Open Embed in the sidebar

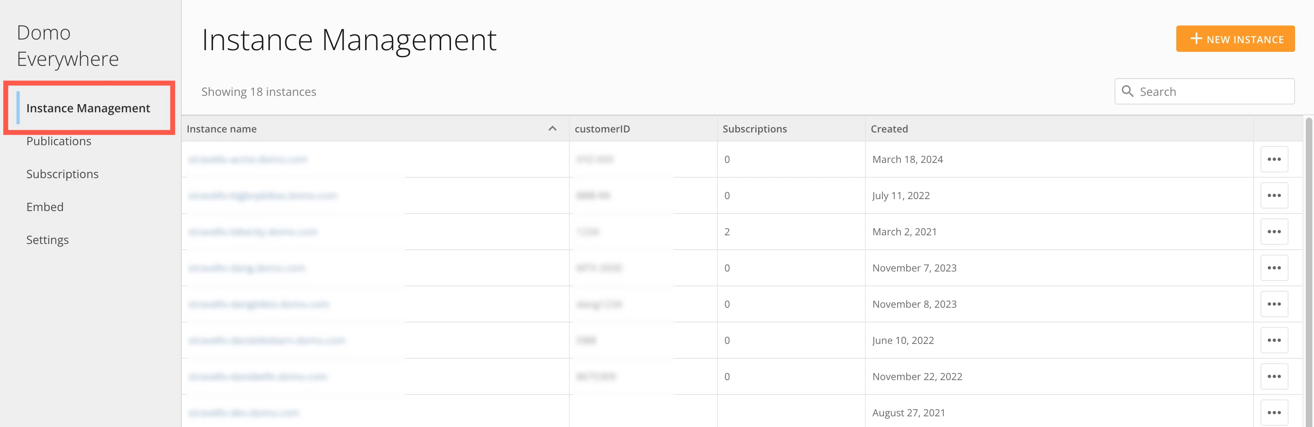(x=45, y=207)
